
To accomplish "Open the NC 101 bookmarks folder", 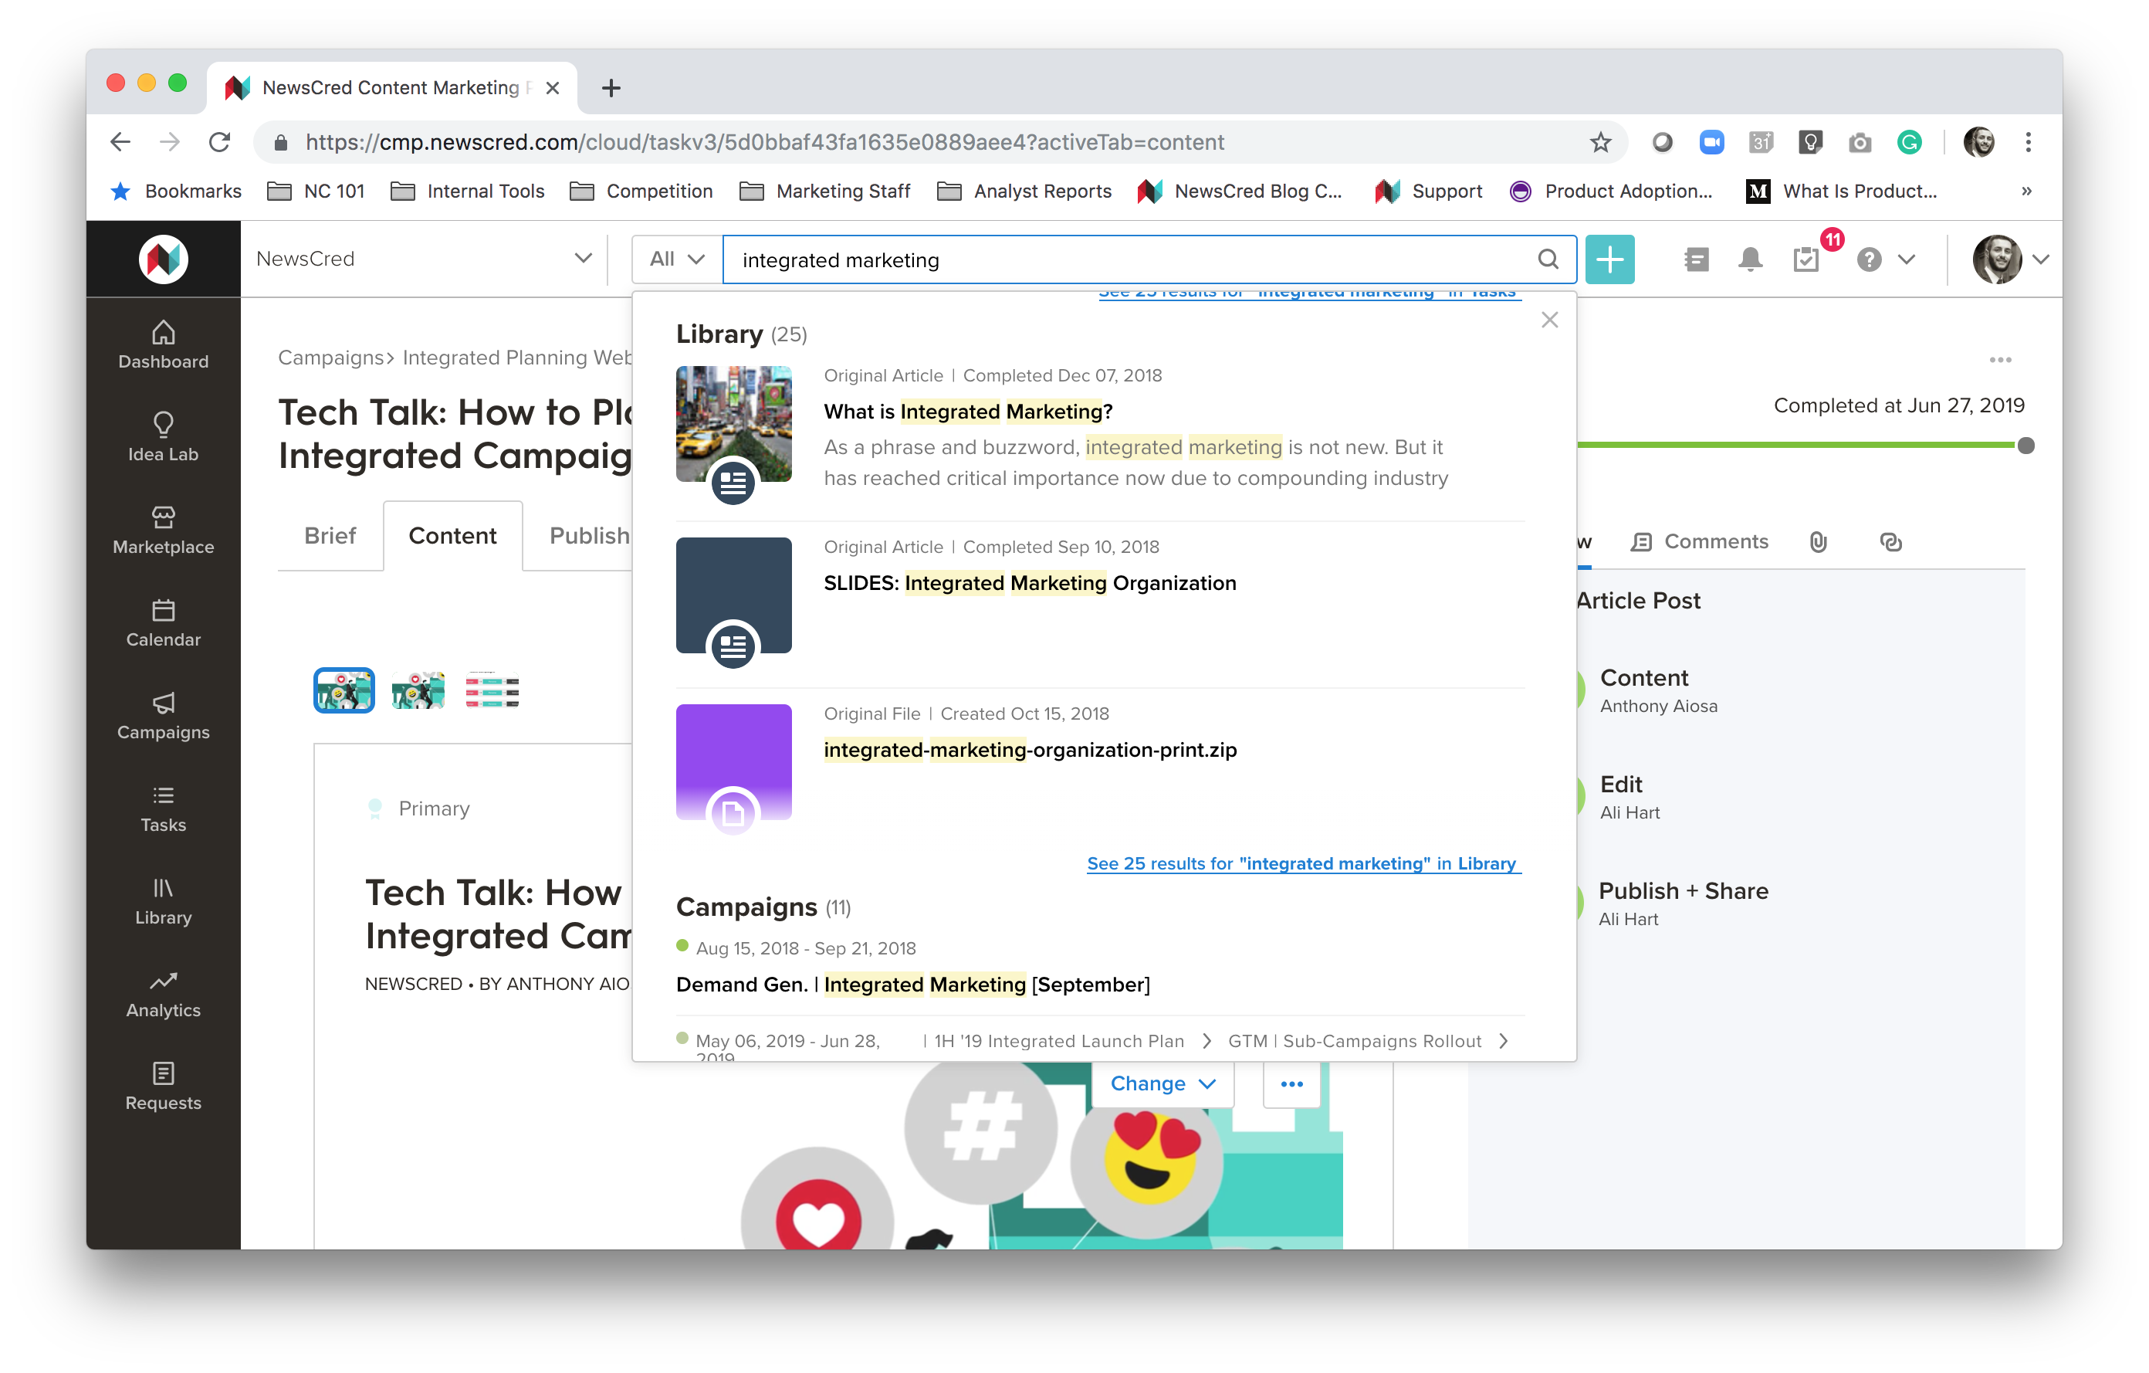I will coord(316,191).
